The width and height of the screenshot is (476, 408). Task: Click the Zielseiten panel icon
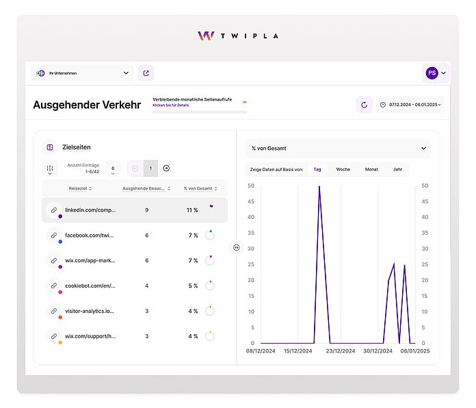50,147
